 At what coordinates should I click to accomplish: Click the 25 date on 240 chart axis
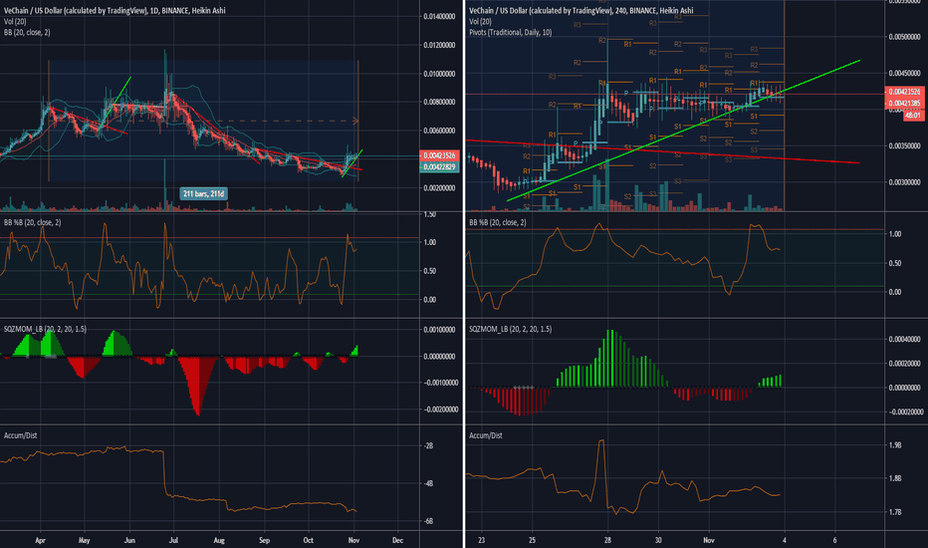[x=532, y=540]
